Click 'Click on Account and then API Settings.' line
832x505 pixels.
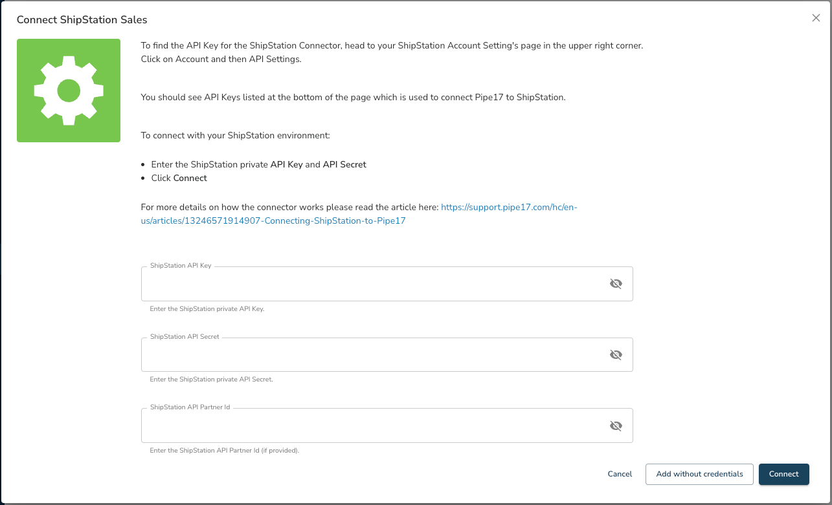pos(221,59)
